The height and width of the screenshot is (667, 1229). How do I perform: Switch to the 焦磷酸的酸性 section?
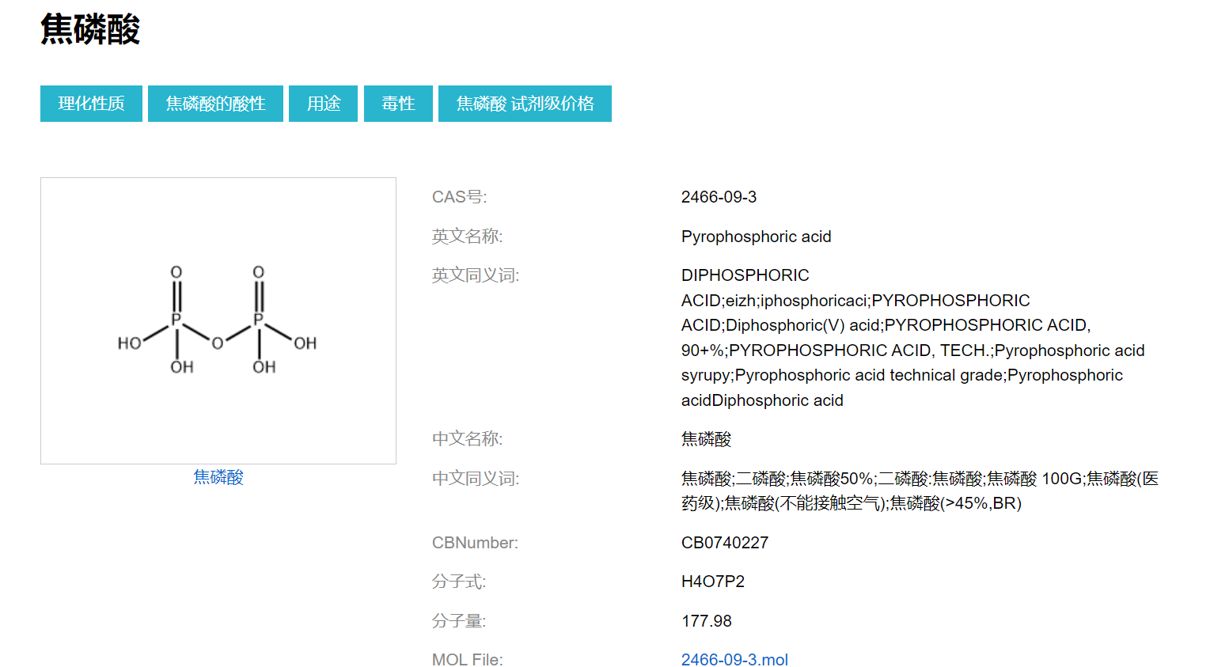click(215, 104)
